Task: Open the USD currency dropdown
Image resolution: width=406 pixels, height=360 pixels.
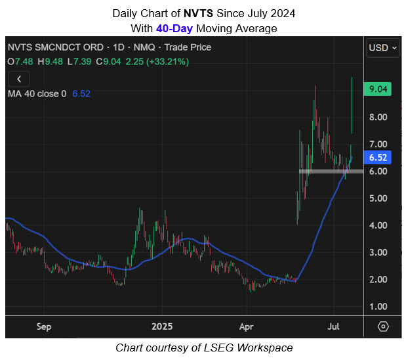Action: point(383,47)
